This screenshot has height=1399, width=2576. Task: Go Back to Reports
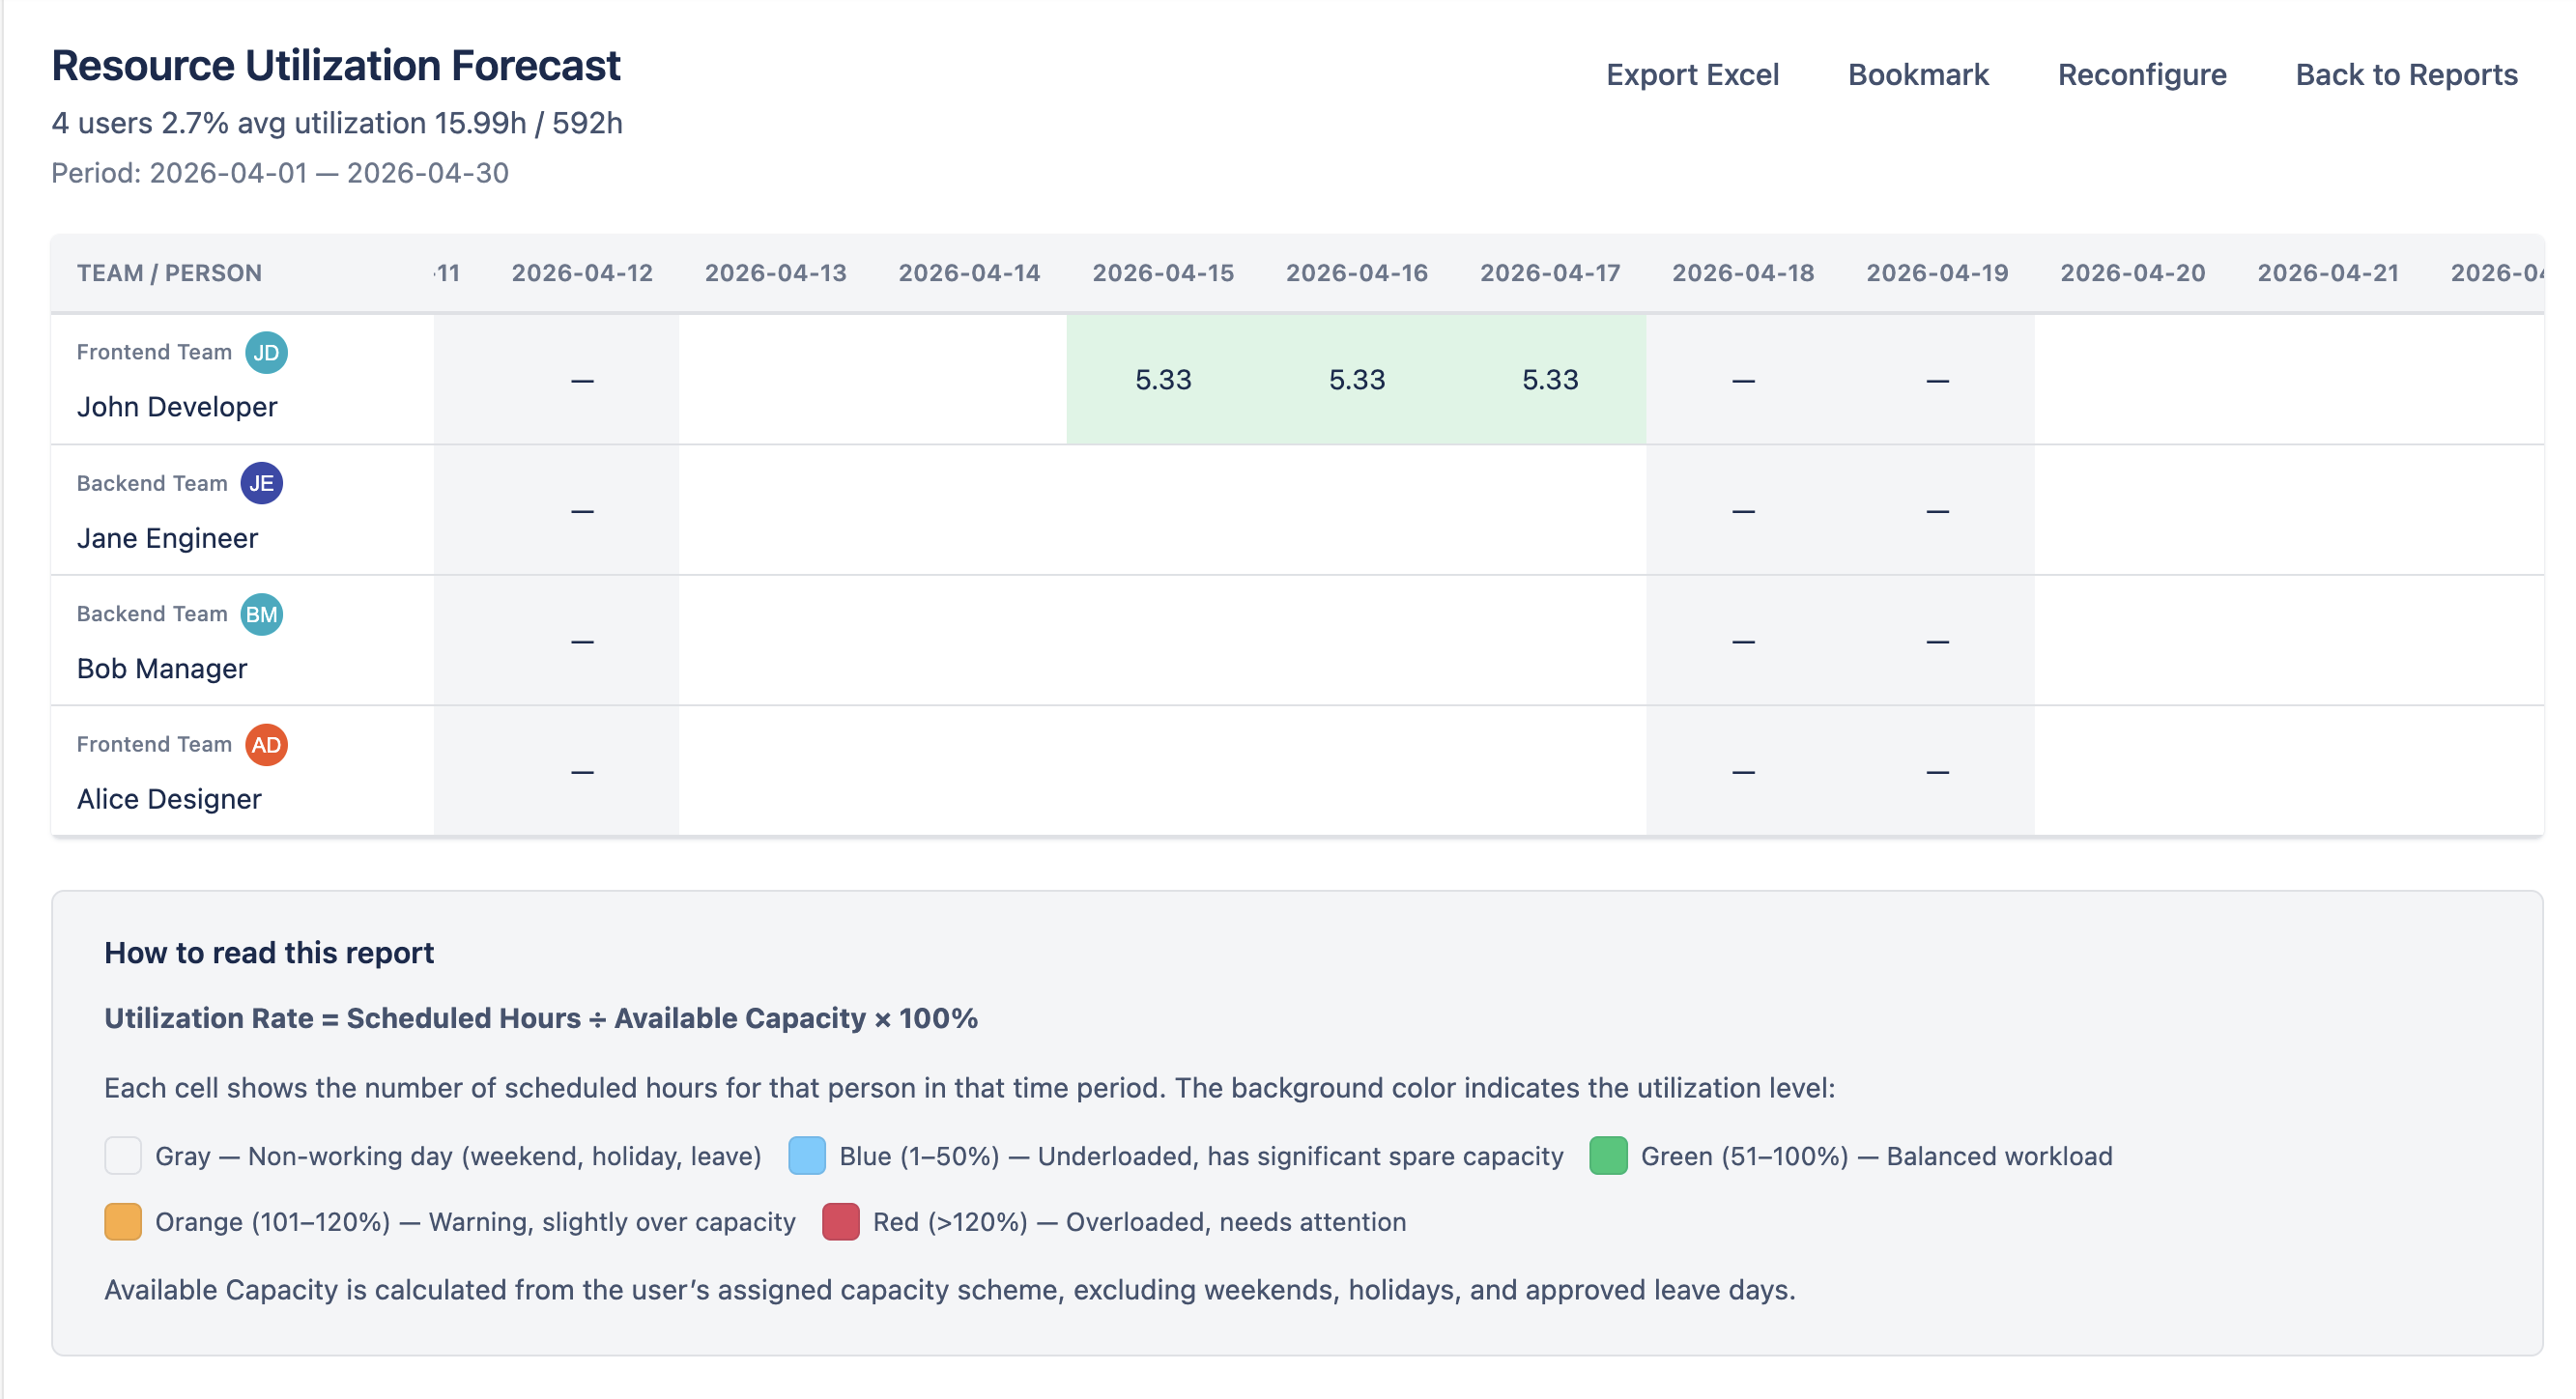tap(2405, 75)
